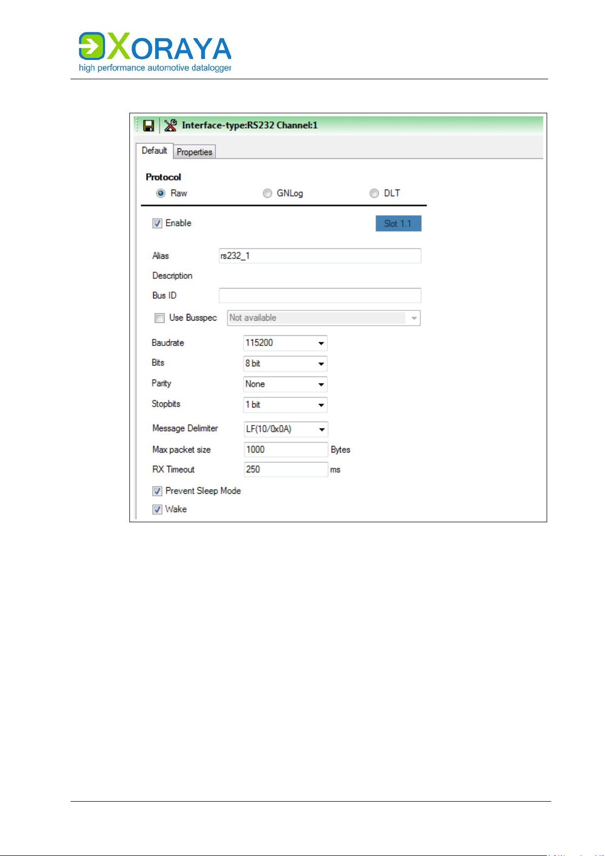Click the Protocol heading
The image size is (605, 856).
pyautogui.click(x=163, y=177)
